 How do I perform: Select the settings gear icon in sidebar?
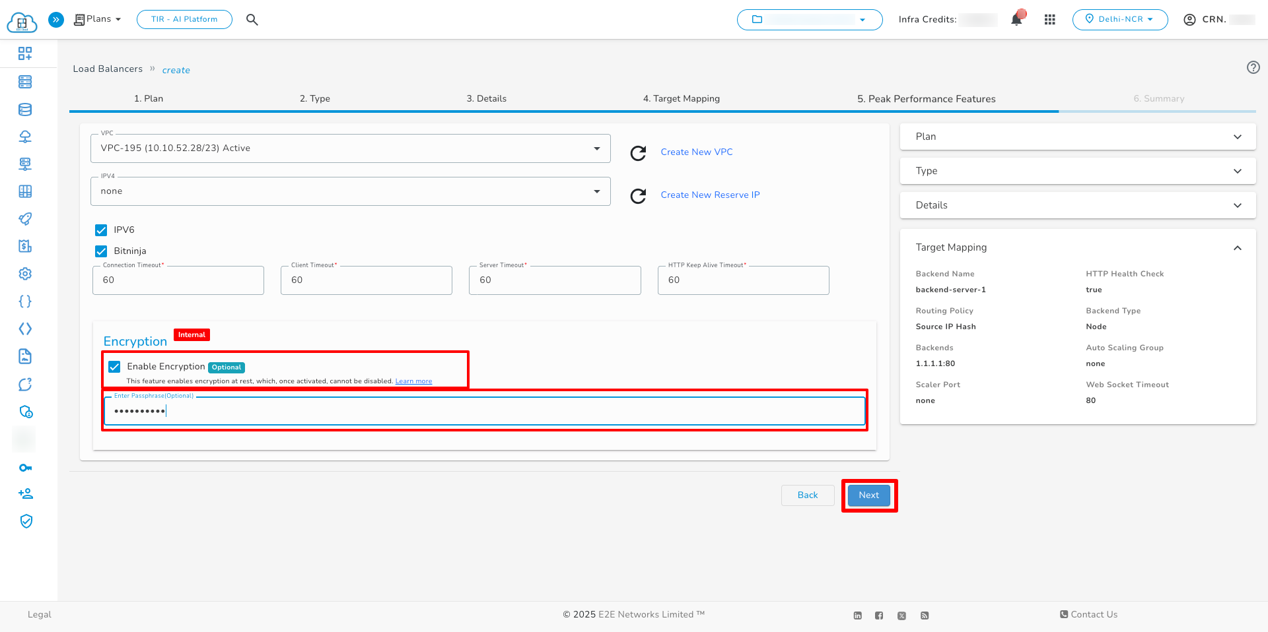(25, 273)
